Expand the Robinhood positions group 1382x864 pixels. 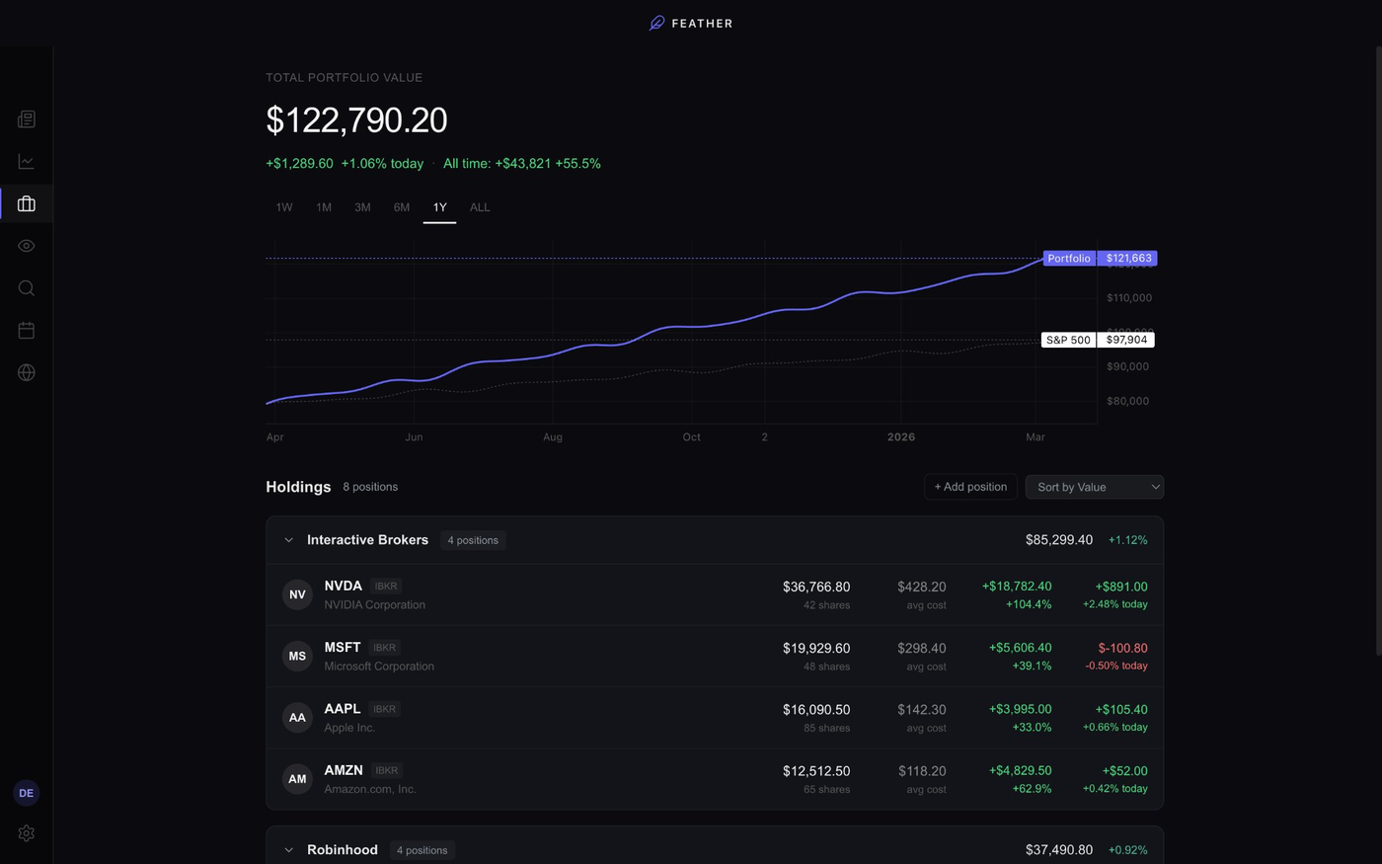[288, 849]
